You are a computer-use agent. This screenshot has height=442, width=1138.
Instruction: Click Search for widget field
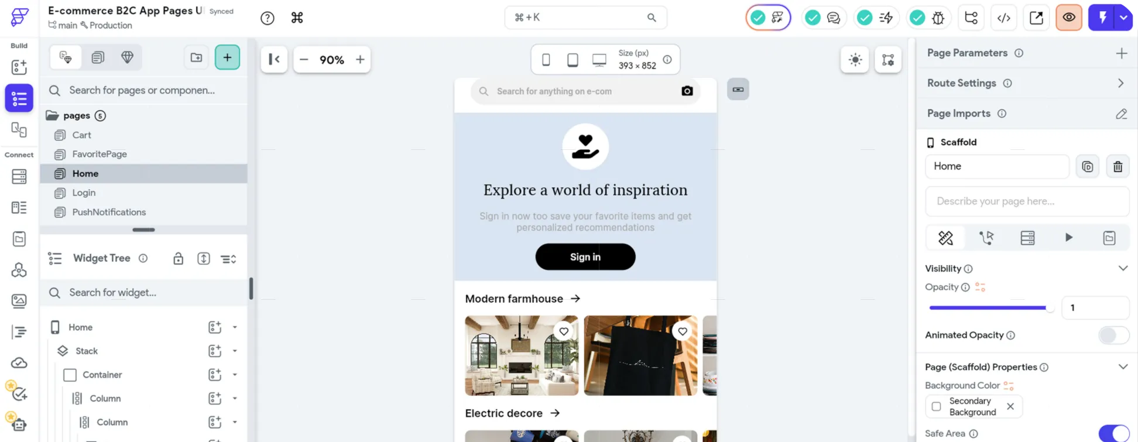(144, 293)
